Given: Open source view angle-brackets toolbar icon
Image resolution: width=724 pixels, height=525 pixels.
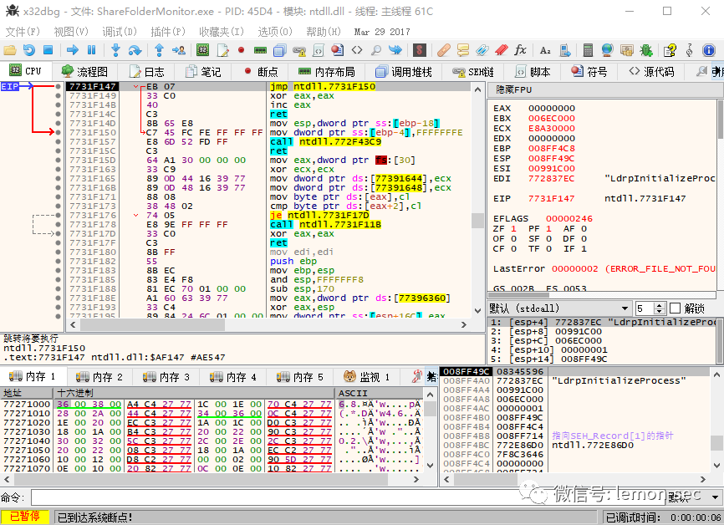Looking at the screenshot, I should 357,50.
